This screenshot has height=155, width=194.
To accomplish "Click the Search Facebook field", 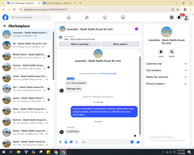I will (31, 17).
